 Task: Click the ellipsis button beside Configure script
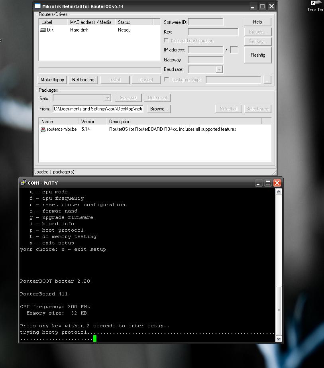tap(267, 79)
